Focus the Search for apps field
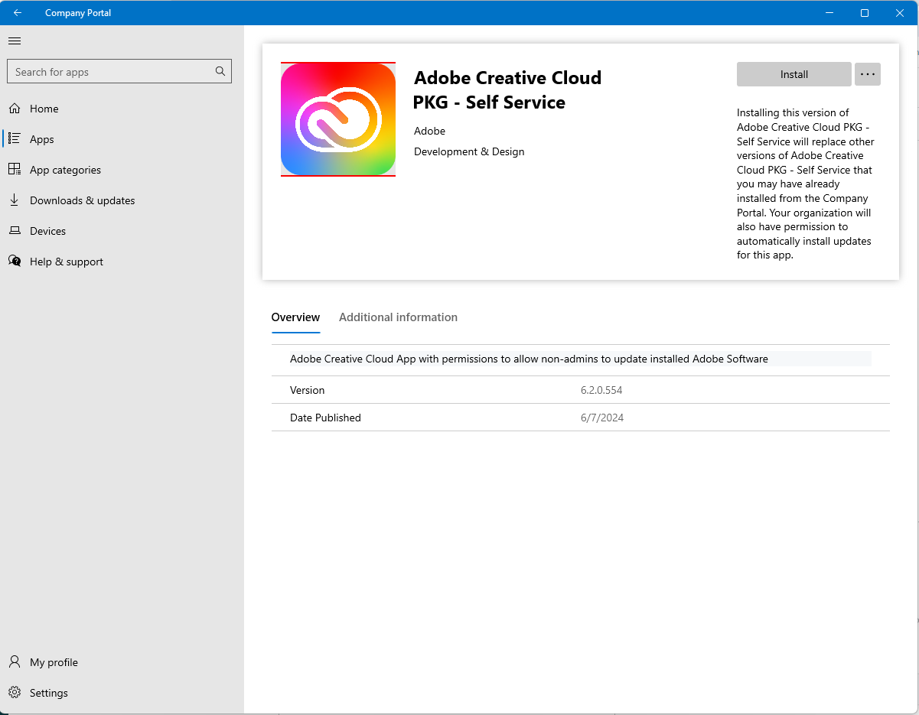 119,72
